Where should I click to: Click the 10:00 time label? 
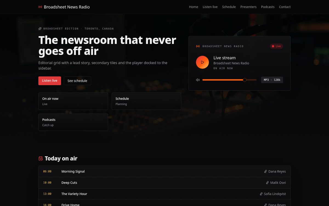tap(47, 183)
